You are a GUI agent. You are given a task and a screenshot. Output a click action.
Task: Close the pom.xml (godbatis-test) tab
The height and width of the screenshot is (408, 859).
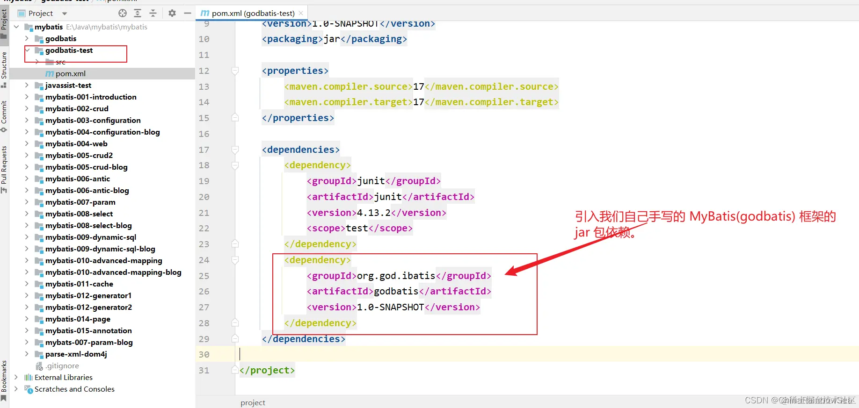point(301,13)
